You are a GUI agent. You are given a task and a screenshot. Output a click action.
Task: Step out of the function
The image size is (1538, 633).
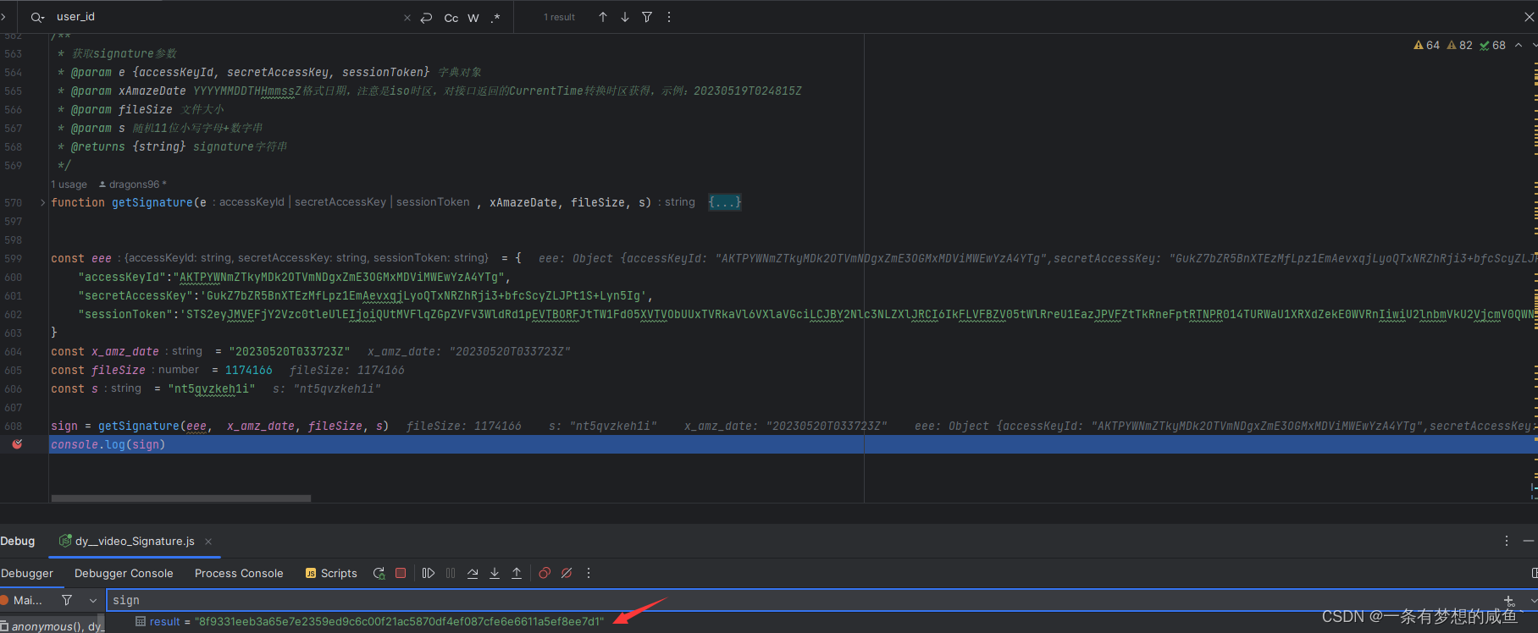point(517,574)
